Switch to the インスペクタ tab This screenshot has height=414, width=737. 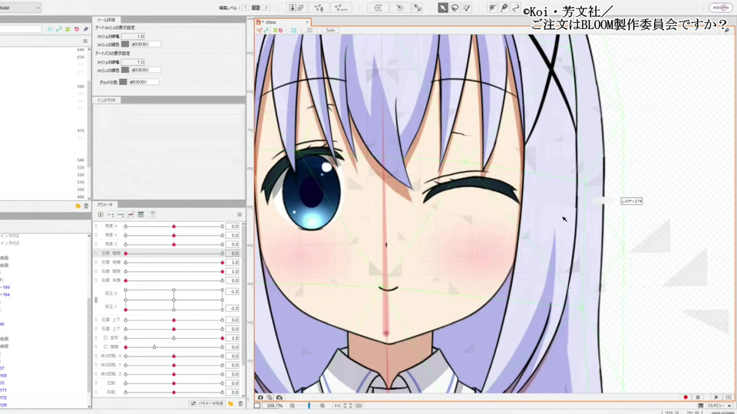click(106, 100)
